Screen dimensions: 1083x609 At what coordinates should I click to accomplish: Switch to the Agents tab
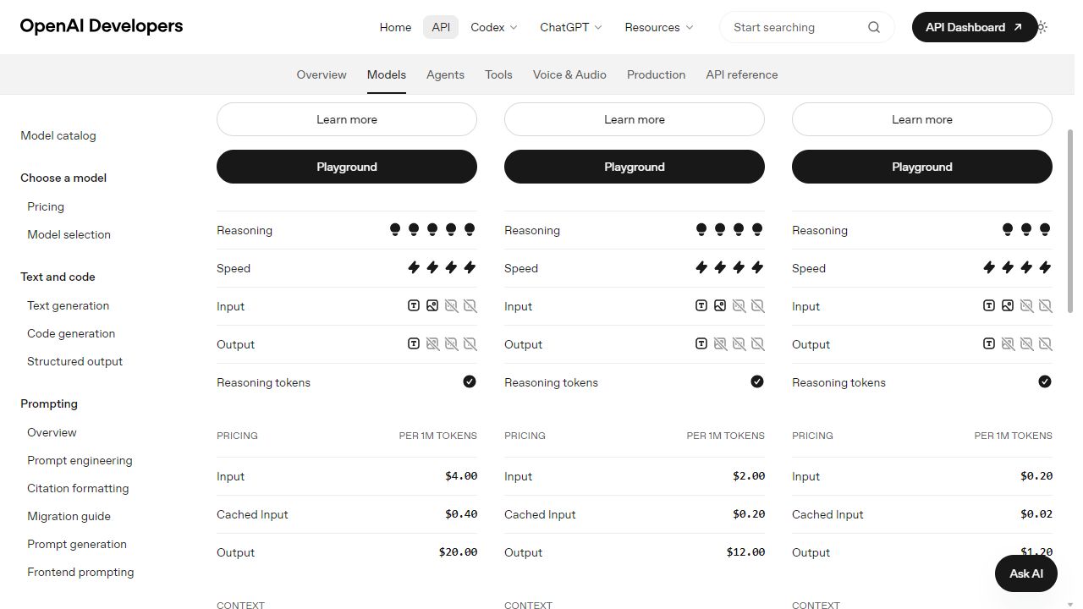445,74
